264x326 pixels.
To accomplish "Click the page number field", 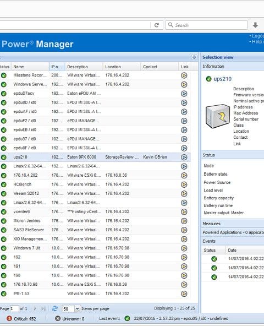I will click(14, 309).
